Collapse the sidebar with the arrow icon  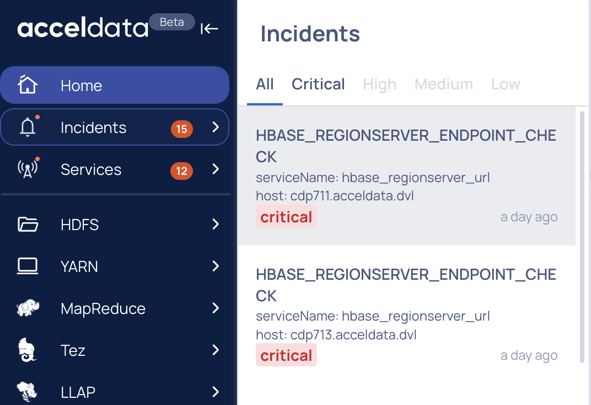(x=209, y=28)
